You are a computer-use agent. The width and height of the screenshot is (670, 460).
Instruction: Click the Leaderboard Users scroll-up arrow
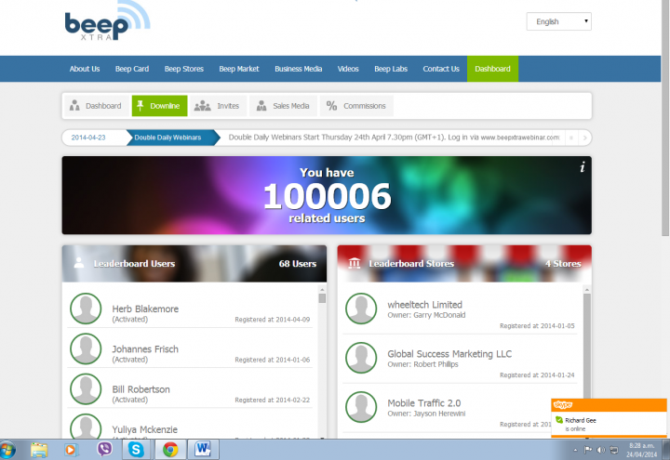[x=322, y=289]
